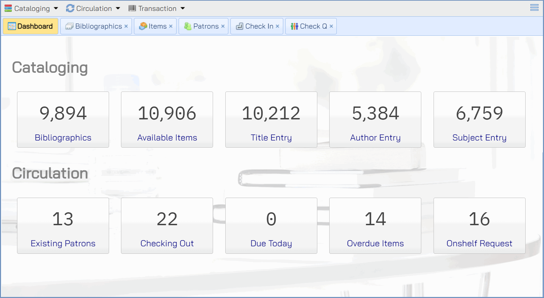Close the Bibliographics tab
Viewport: 544px width, 298px height.
(x=126, y=26)
